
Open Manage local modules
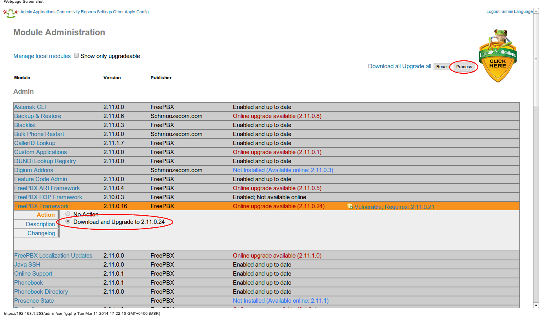pos(42,56)
